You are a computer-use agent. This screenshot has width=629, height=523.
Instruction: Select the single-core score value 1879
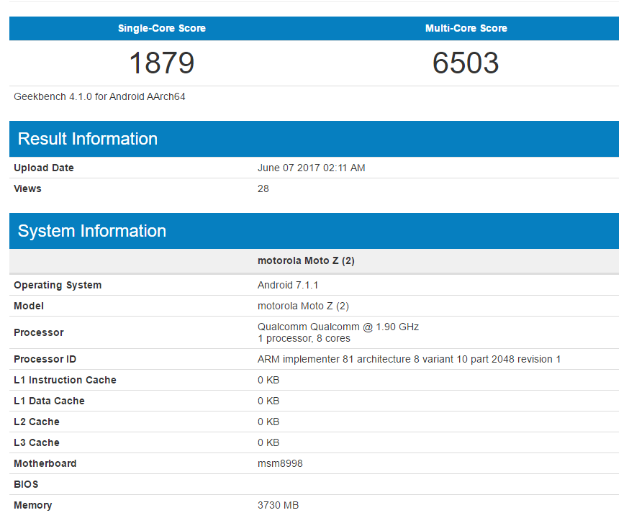(161, 63)
